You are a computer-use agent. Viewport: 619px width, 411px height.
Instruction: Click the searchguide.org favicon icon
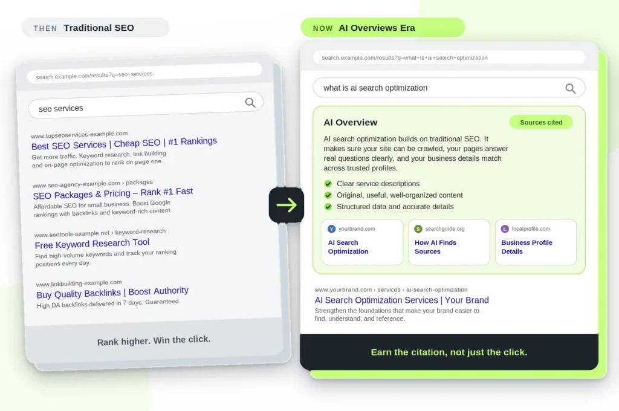[x=418, y=229]
